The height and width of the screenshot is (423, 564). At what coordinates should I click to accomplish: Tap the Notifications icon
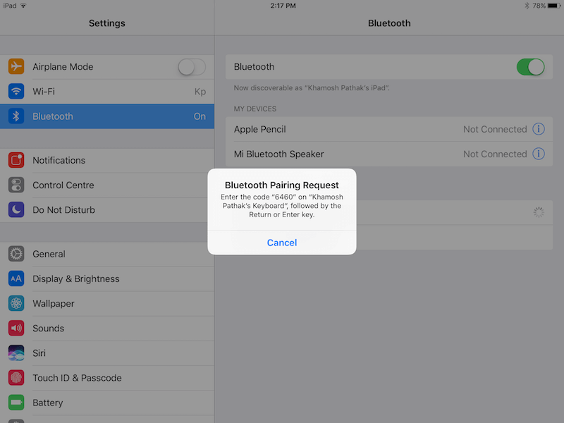[16, 160]
